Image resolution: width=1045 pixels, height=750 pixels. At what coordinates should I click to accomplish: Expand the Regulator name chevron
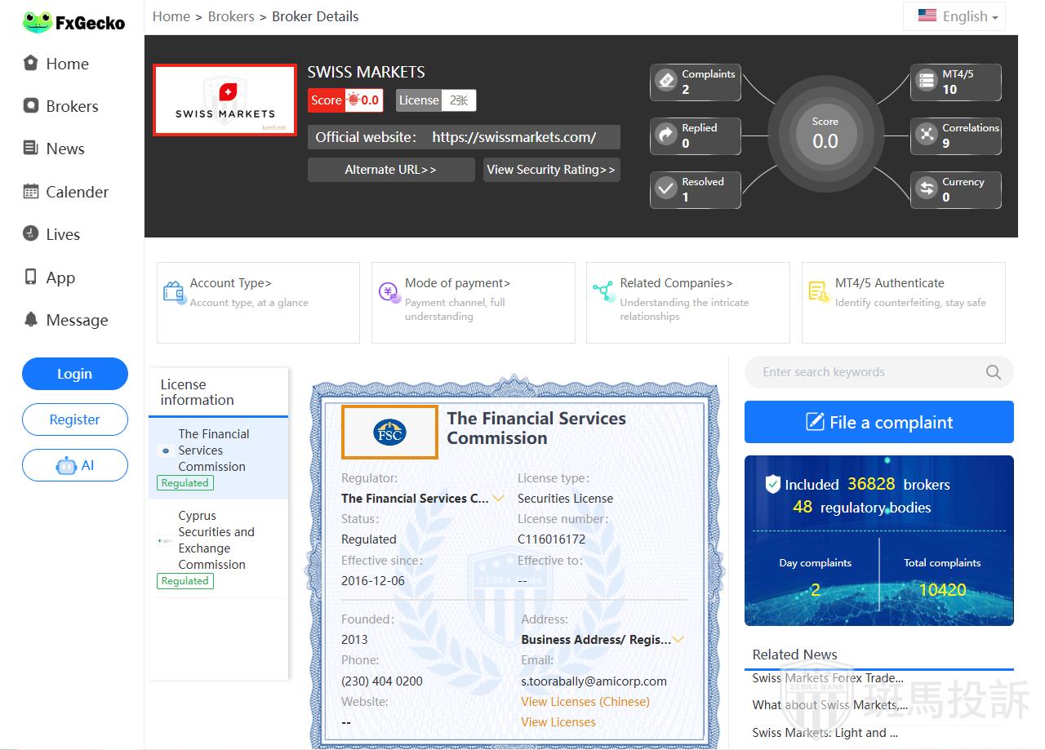click(498, 498)
